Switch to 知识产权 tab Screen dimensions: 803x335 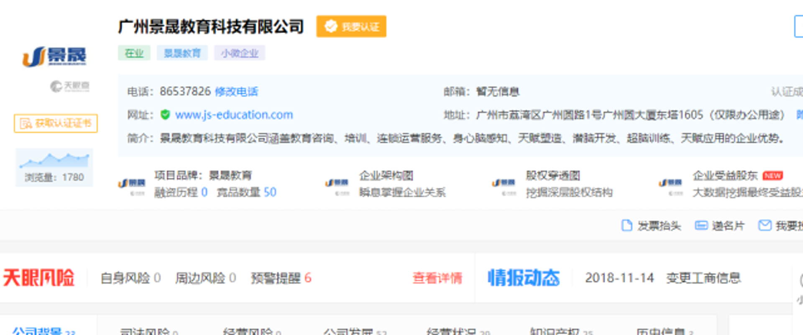pyautogui.click(x=561, y=331)
